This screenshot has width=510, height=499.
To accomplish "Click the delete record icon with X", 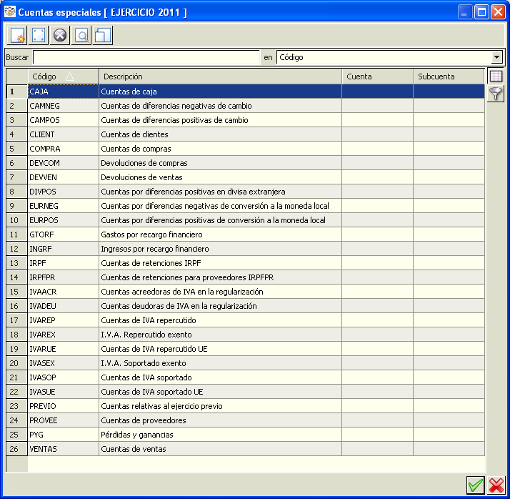I will tap(60, 35).
